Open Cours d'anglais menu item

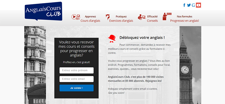point(90,21)
